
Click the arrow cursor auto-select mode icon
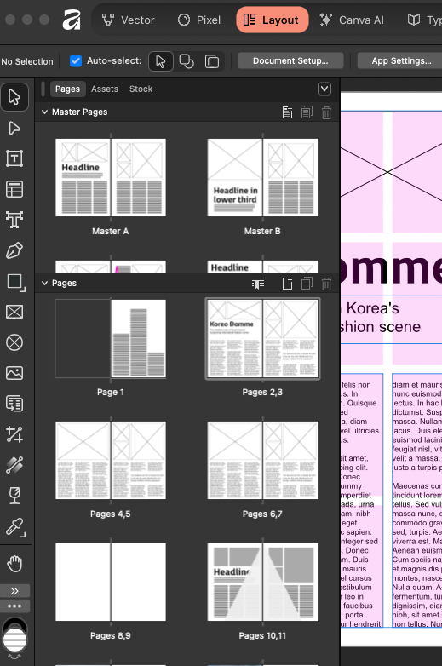160,61
